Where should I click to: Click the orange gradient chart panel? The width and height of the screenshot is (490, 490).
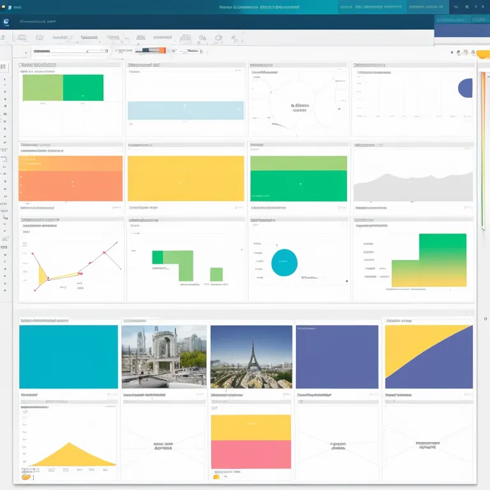click(x=71, y=178)
